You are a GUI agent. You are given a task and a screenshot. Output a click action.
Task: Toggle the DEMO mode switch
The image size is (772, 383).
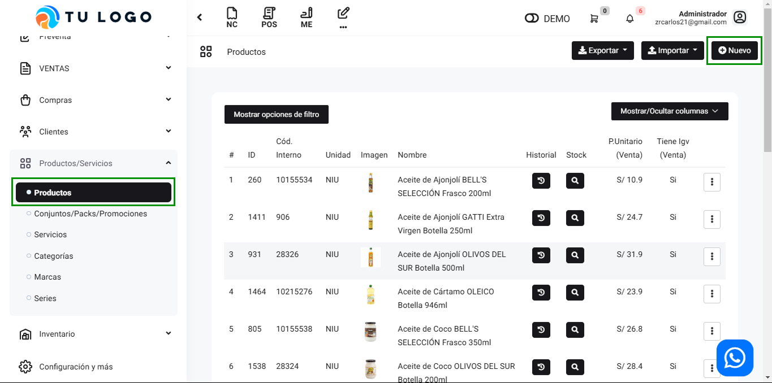tap(532, 19)
